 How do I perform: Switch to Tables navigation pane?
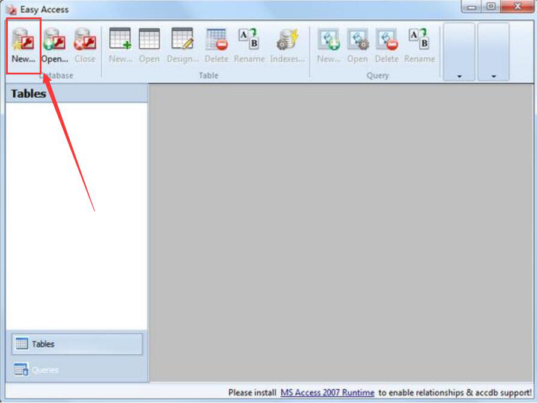[x=77, y=344]
